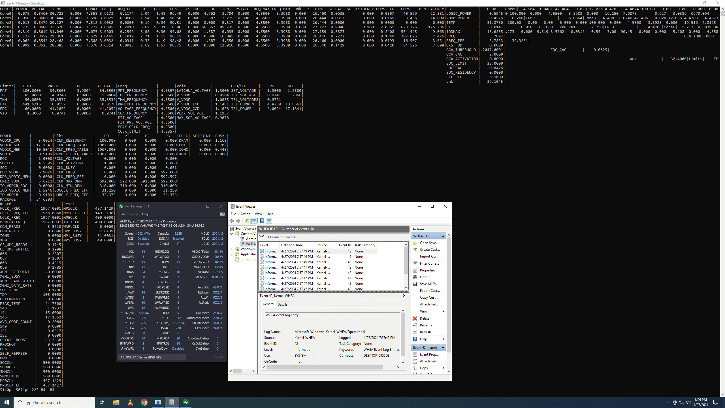725x408 pixels.
Task: Toggle the Show/Hide Console Tree toolbar icon
Action: click(254, 221)
